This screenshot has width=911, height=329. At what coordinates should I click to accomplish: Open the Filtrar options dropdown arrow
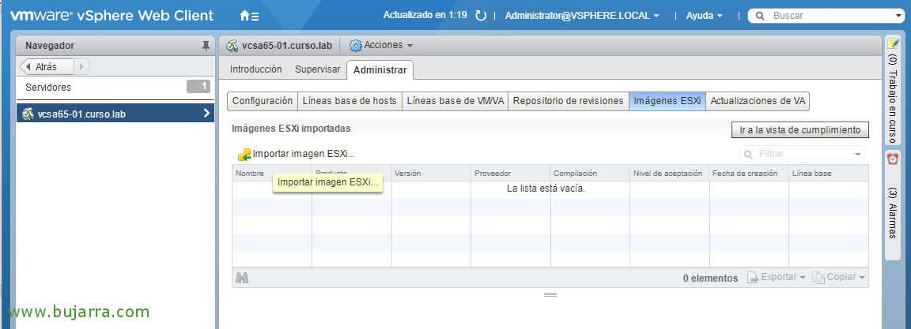[857, 154]
